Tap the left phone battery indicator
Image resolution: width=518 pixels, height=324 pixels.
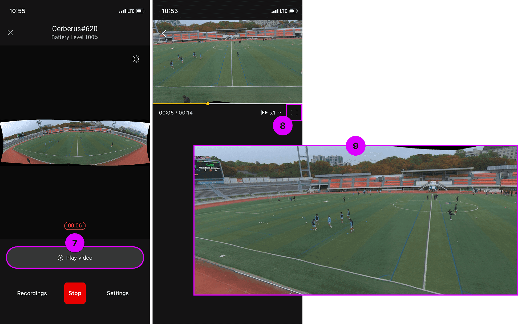tap(140, 11)
